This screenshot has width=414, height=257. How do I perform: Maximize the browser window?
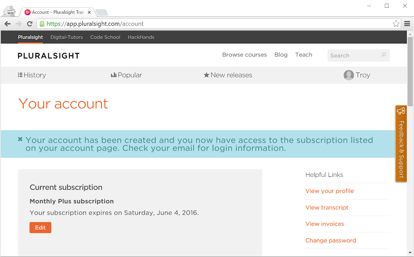pos(387,6)
